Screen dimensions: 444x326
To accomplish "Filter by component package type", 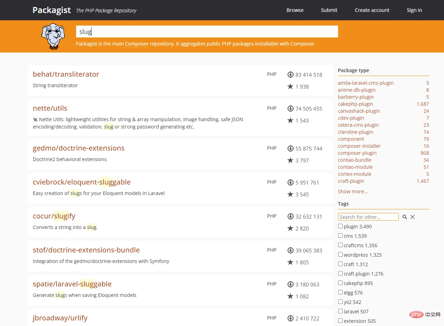I will pyautogui.click(x=351, y=139).
